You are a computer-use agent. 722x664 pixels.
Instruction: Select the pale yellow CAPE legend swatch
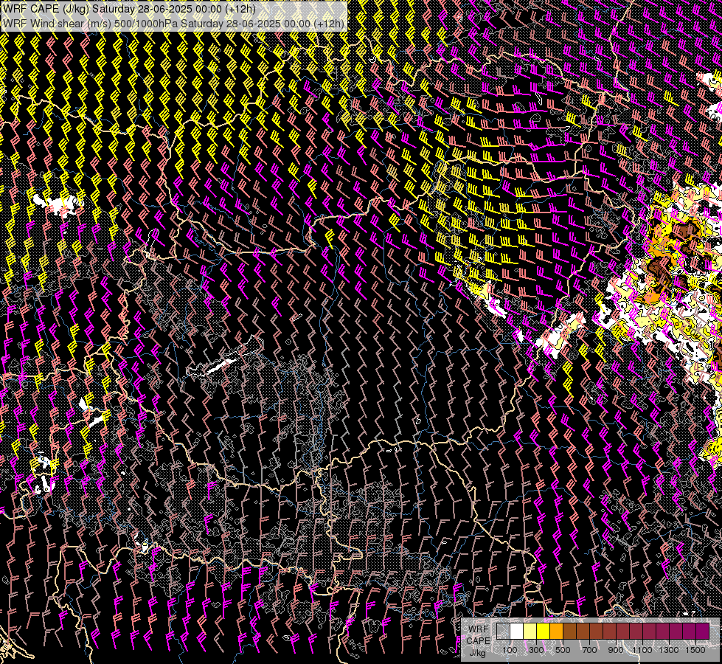(x=530, y=631)
